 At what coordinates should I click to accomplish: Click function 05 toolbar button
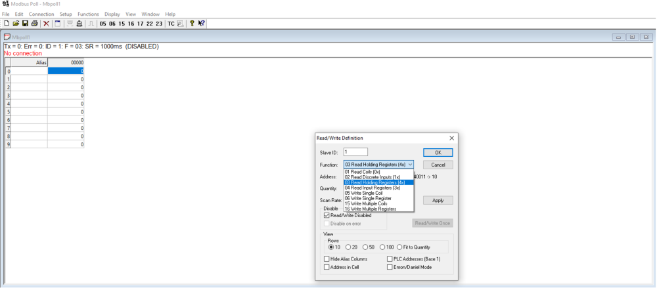(102, 24)
